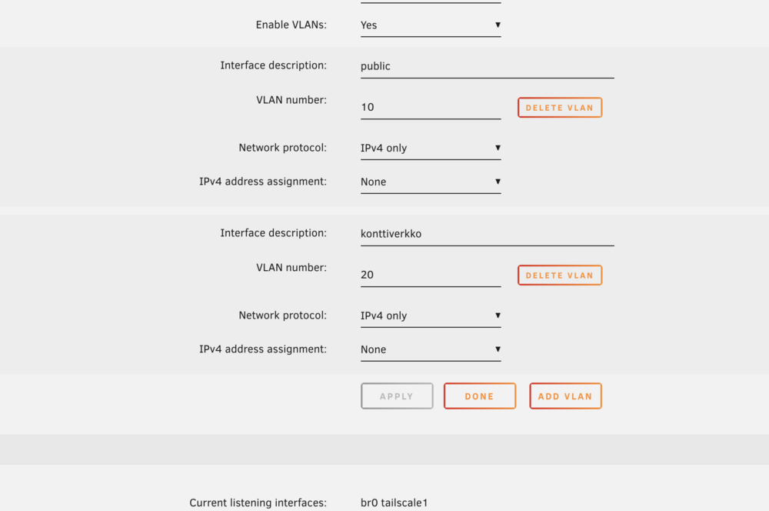Click the arrow on Enable VLANs selector
The image size is (769, 511).
[498, 25]
